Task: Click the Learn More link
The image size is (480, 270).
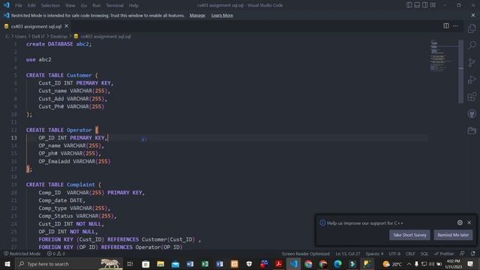Action: pos(222,15)
